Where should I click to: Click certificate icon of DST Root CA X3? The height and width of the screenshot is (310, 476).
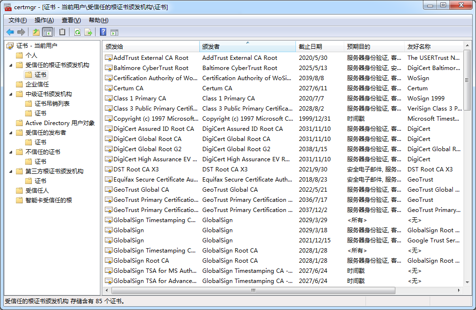pos(108,169)
